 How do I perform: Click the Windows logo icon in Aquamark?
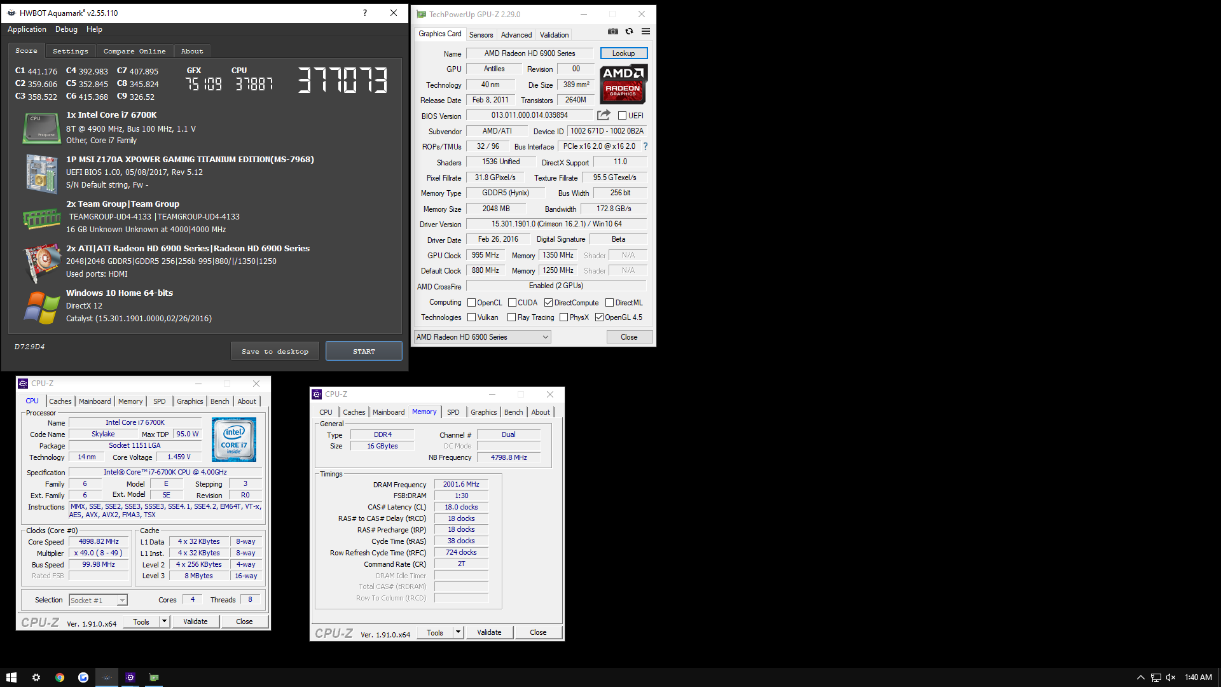(x=41, y=307)
